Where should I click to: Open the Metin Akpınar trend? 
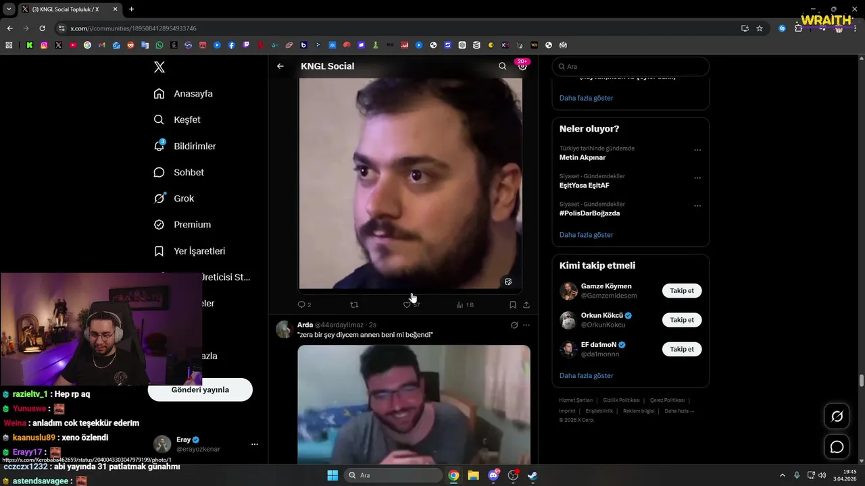click(583, 157)
